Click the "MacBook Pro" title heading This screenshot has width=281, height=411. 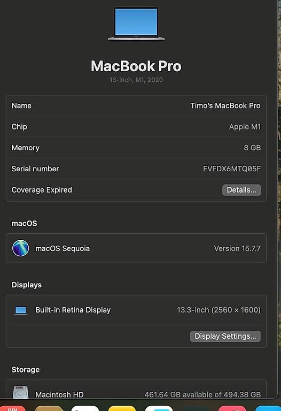136,66
